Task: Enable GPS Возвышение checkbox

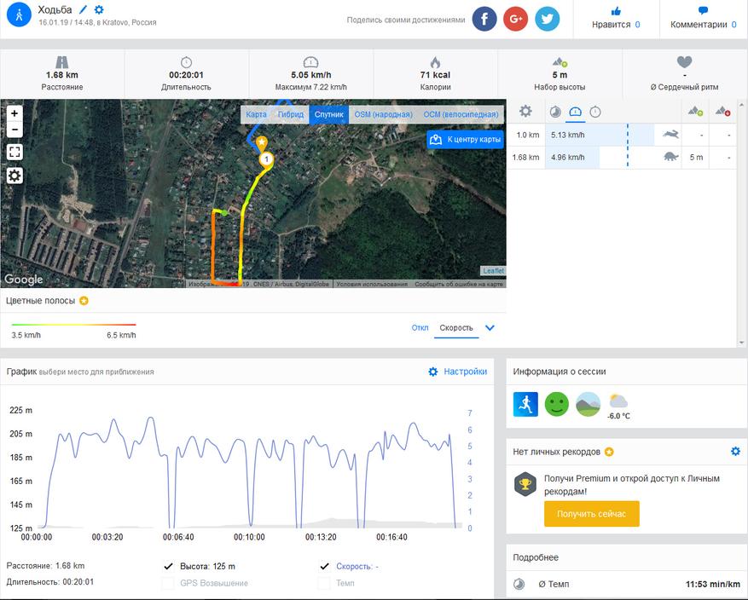Action: [168, 583]
